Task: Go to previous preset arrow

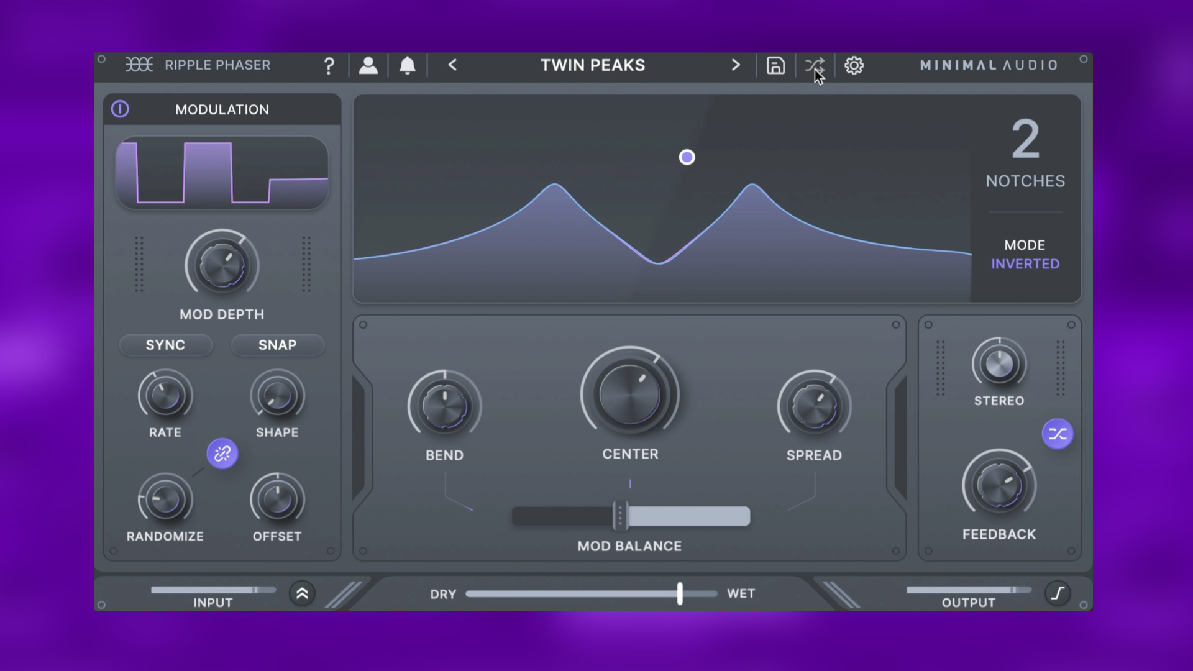Action: click(x=452, y=65)
